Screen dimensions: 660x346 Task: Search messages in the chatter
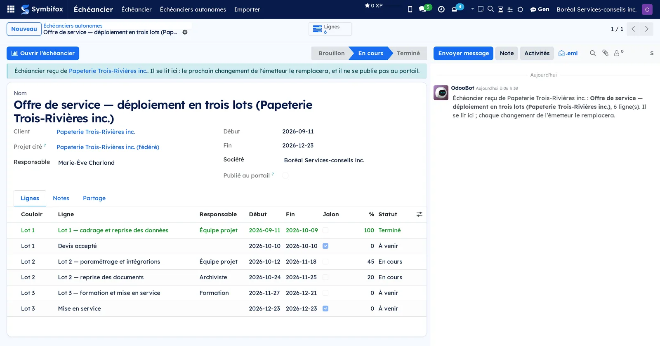[x=593, y=53]
